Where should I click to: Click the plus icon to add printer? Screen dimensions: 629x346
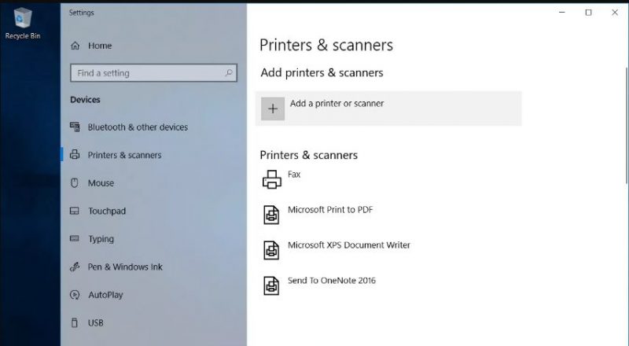tap(273, 109)
